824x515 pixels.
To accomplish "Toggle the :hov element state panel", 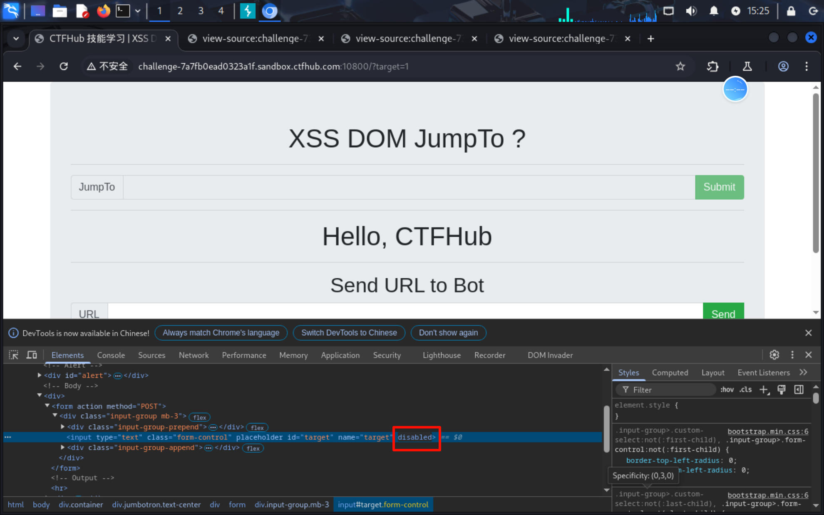I will coord(727,390).
